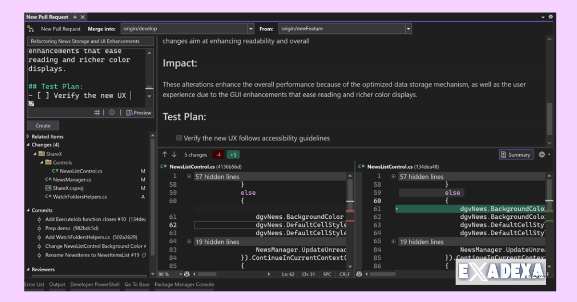This screenshot has height=302, width=577.
Task: Click the info icon below the description editor
Action: click(112, 113)
